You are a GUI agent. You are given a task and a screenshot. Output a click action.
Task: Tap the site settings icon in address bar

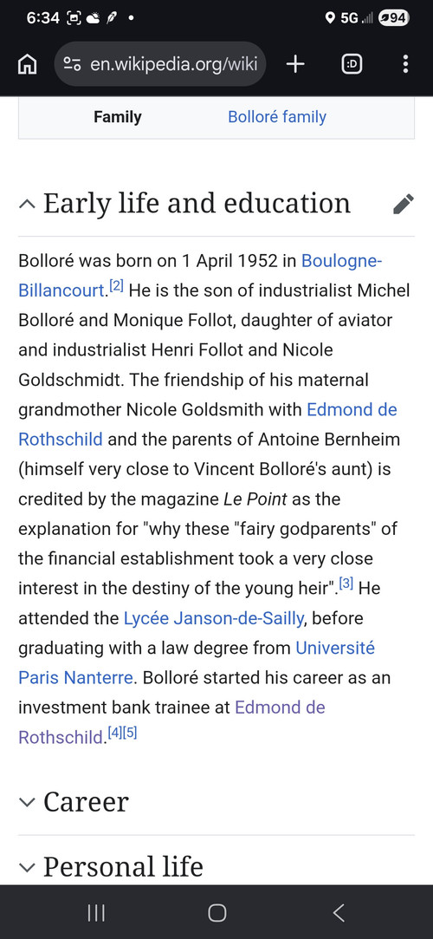pos(73,64)
